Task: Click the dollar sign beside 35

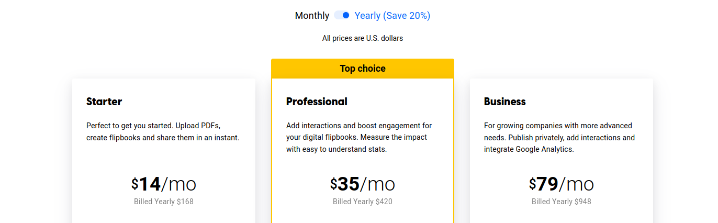Action: pyautogui.click(x=333, y=184)
